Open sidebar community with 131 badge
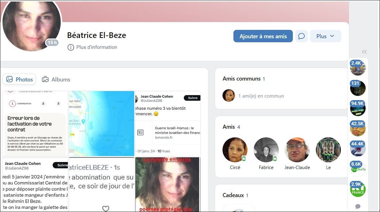This screenshot has width=380, height=212. tap(358, 88)
